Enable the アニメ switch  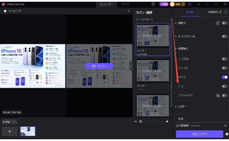[225, 86]
